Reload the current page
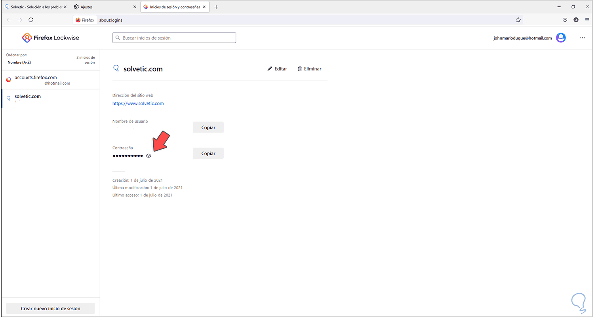 31,20
